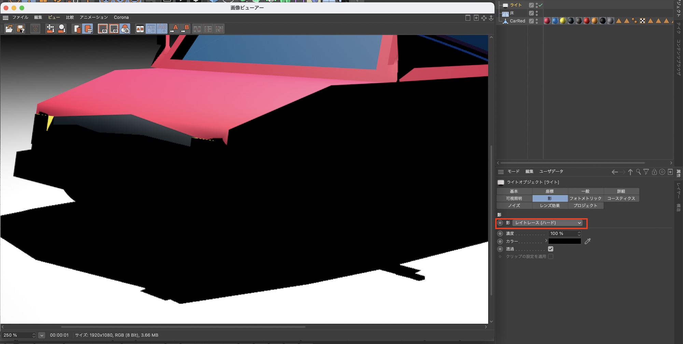This screenshot has width=683, height=344.
Task: Toggle the green enable checkmark on ライト
Action: click(541, 5)
